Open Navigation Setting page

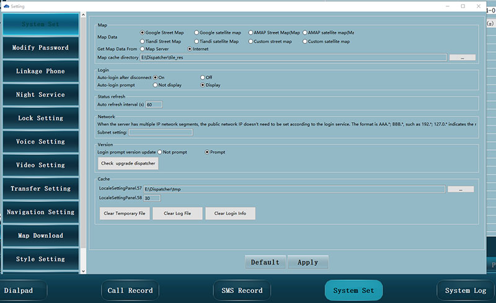click(x=40, y=212)
